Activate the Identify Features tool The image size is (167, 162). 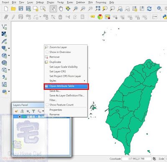pos(159,9)
